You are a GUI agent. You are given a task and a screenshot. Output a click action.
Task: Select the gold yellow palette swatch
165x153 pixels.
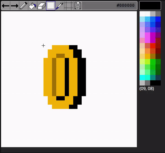tap(147, 56)
